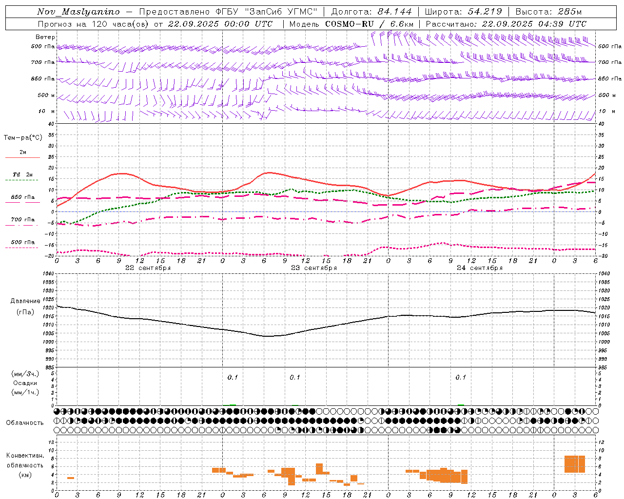
Task: Click the Nov_Maslyanino station title
Action: tap(78, 12)
